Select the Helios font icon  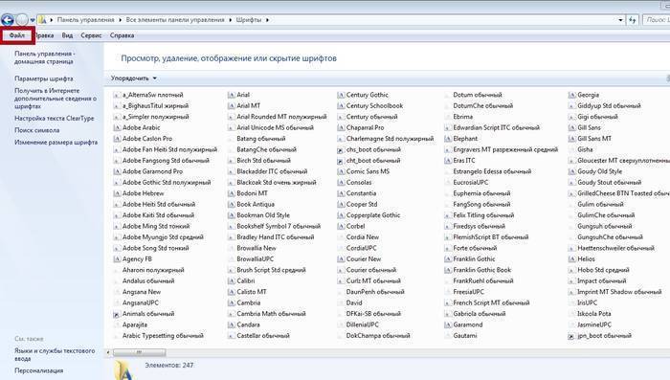pyautogui.click(x=571, y=259)
